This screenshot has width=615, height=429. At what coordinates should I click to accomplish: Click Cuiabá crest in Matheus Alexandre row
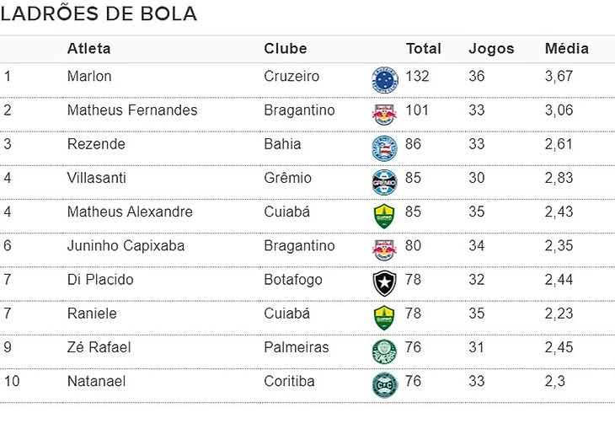point(384,216)
